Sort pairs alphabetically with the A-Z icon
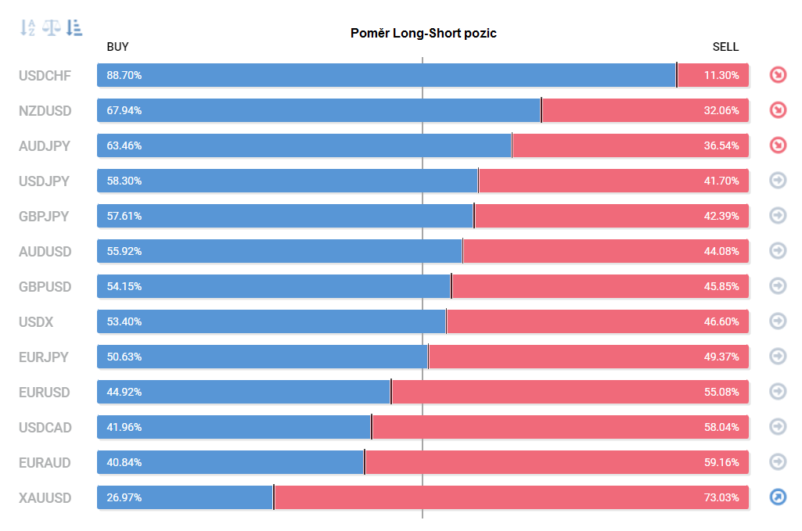Image resolution: width=802 pixels, height=531 pixels. click(x=27, y=27)
